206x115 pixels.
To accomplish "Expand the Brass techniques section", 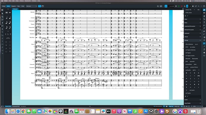I will pyautogui.click(x=193, y=23).
